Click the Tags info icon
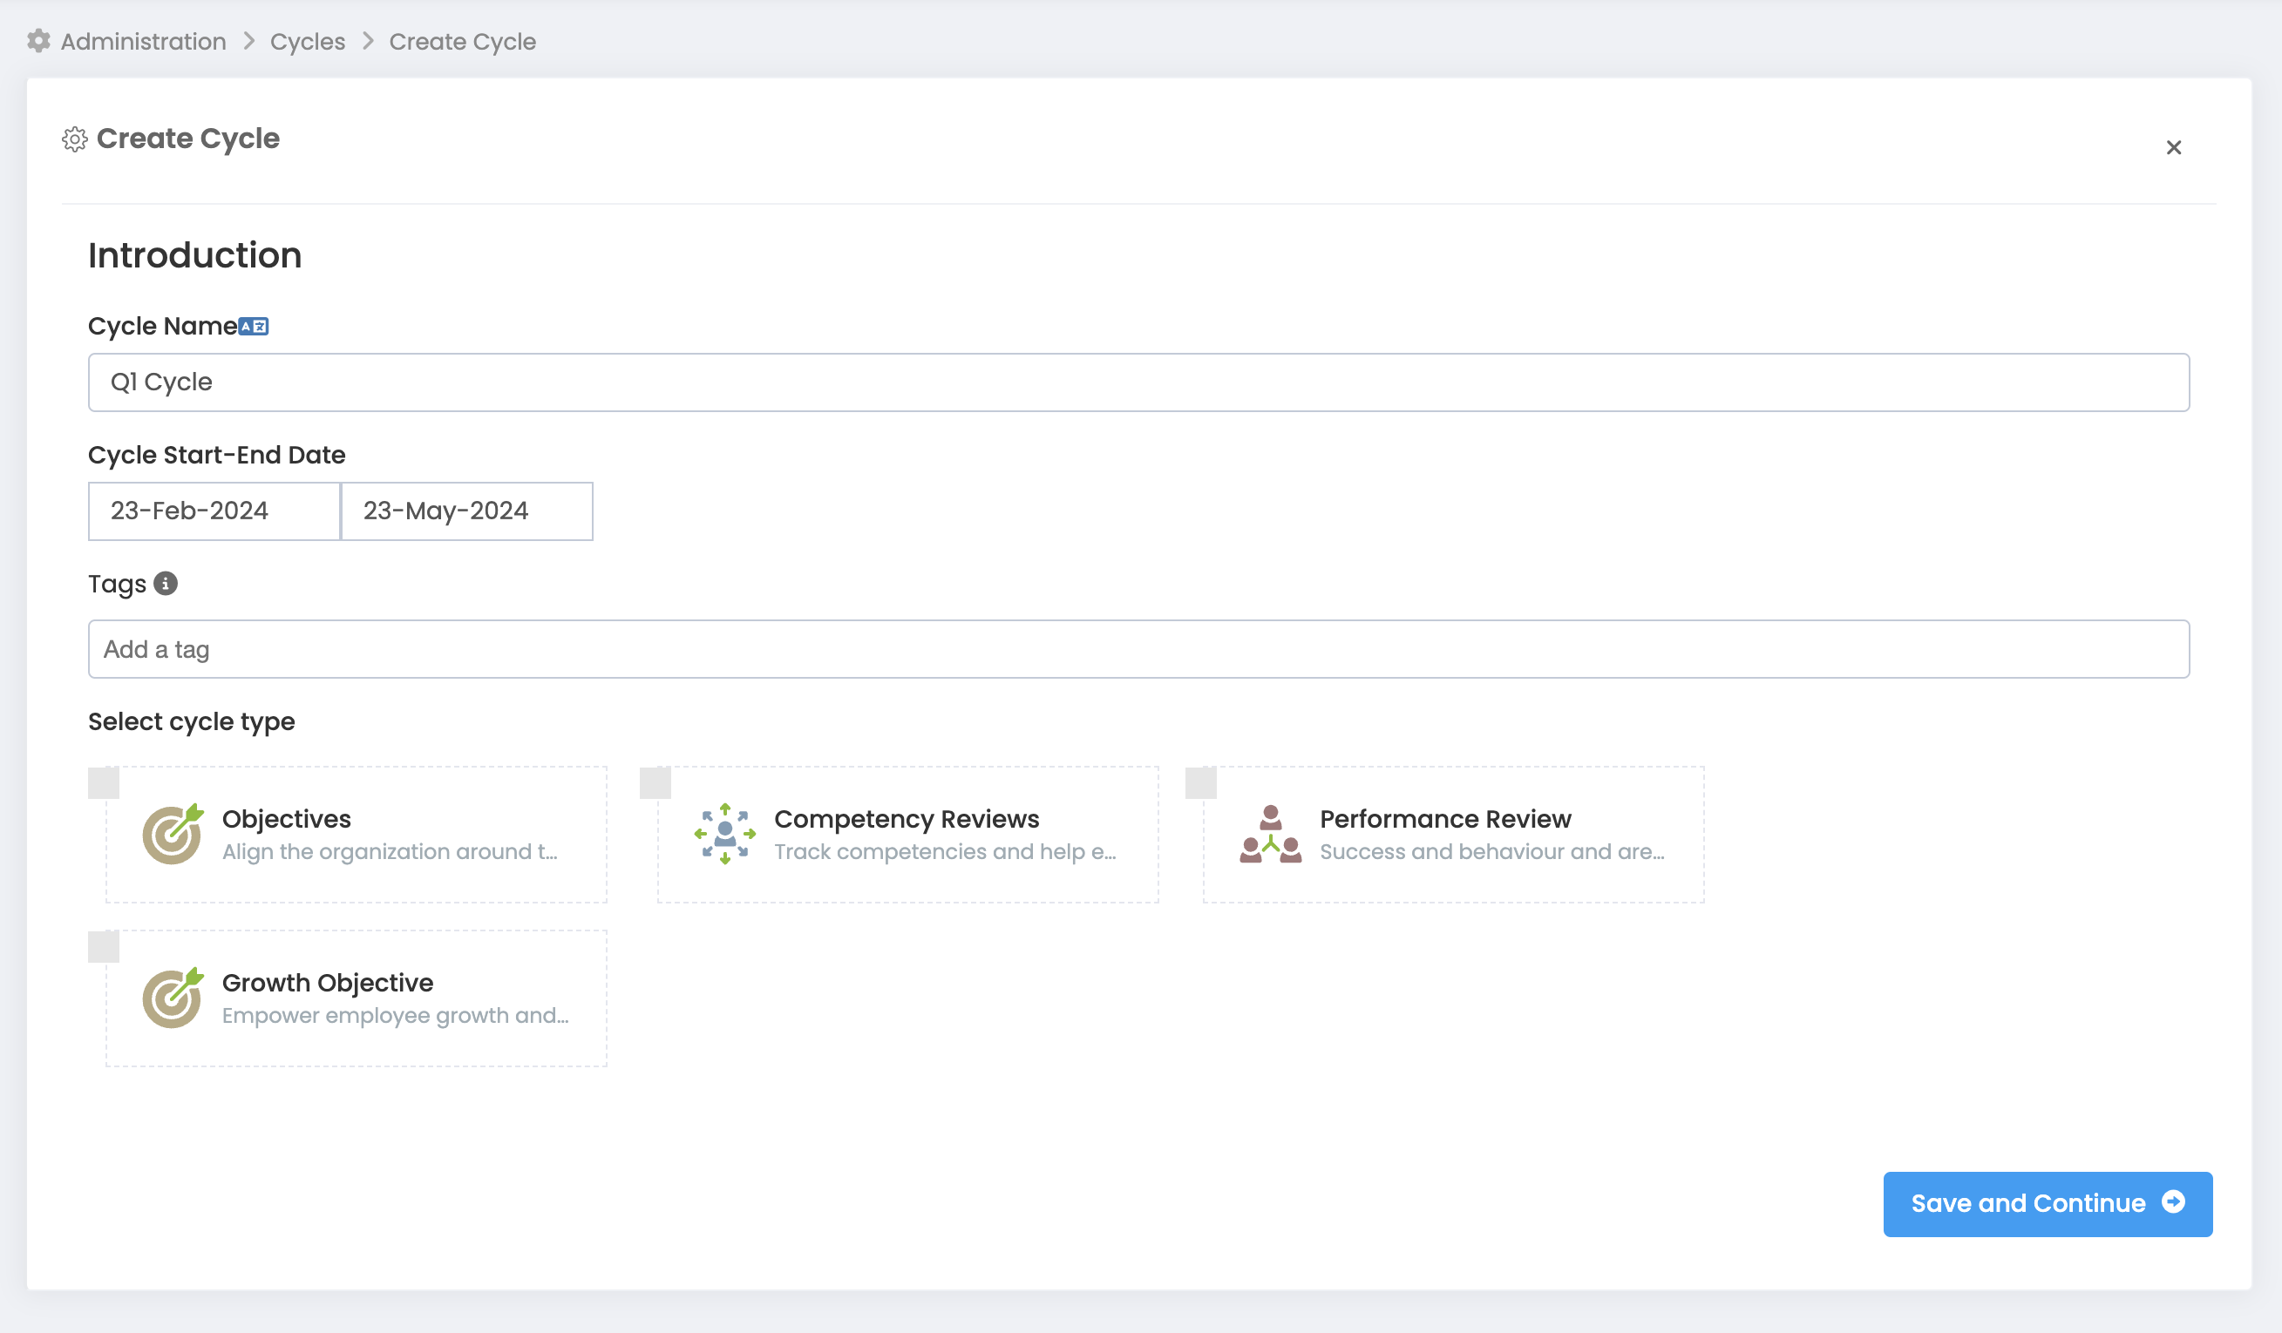This screenshot has width=2282, height=1333. tap(165, 584)
